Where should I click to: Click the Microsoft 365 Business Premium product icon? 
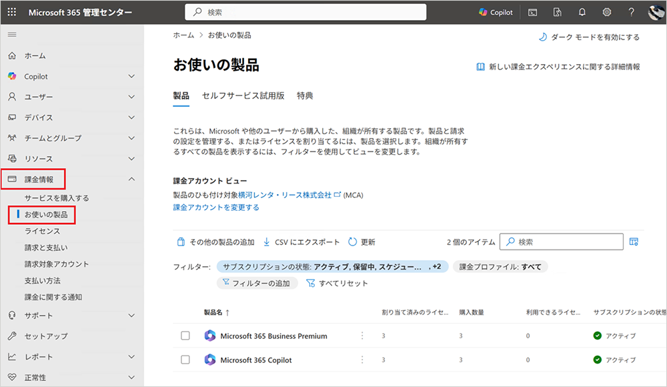coord(209,336)
